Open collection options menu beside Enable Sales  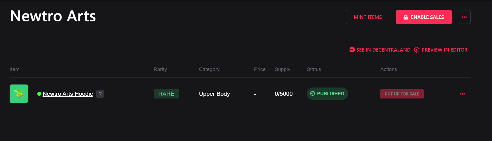pyautogui.click(x=464, y=17)
